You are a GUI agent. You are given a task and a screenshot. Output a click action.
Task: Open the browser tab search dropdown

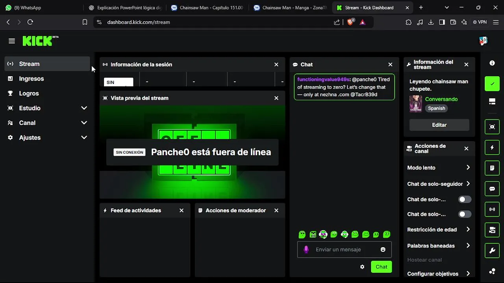pos(447,7)
